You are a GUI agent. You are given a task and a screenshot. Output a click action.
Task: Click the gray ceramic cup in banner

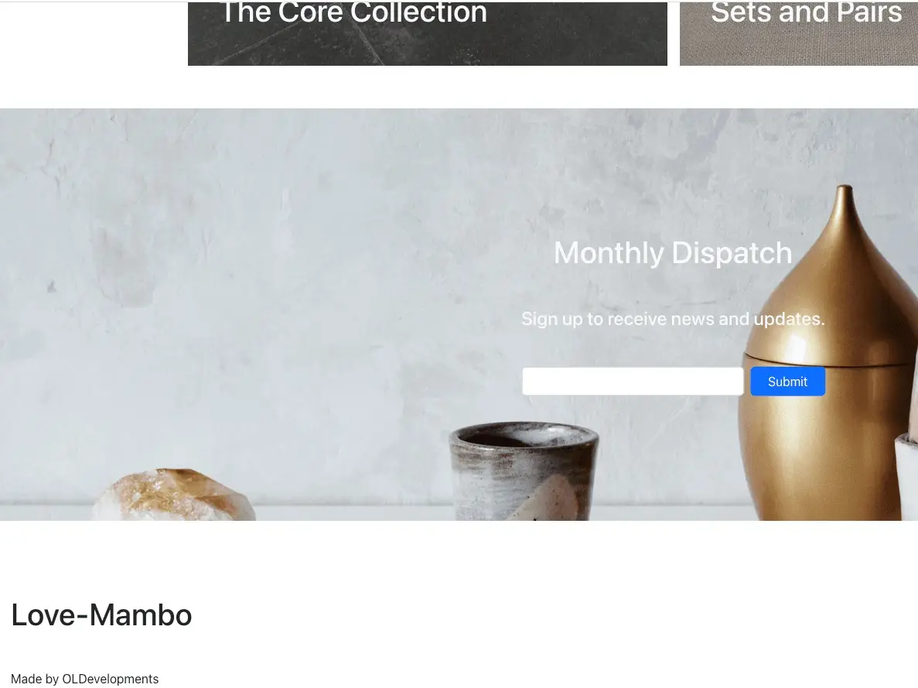(524, 471)
